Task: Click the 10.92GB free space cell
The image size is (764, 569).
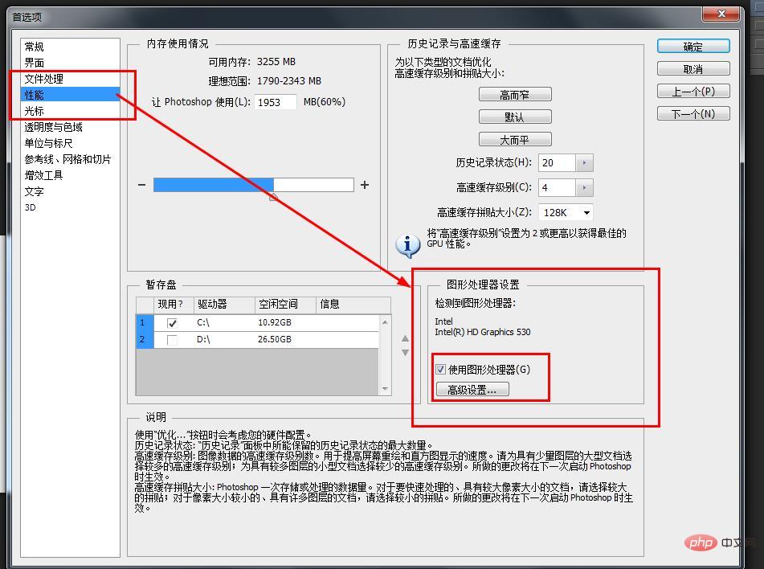Action: tap(275, 323)
